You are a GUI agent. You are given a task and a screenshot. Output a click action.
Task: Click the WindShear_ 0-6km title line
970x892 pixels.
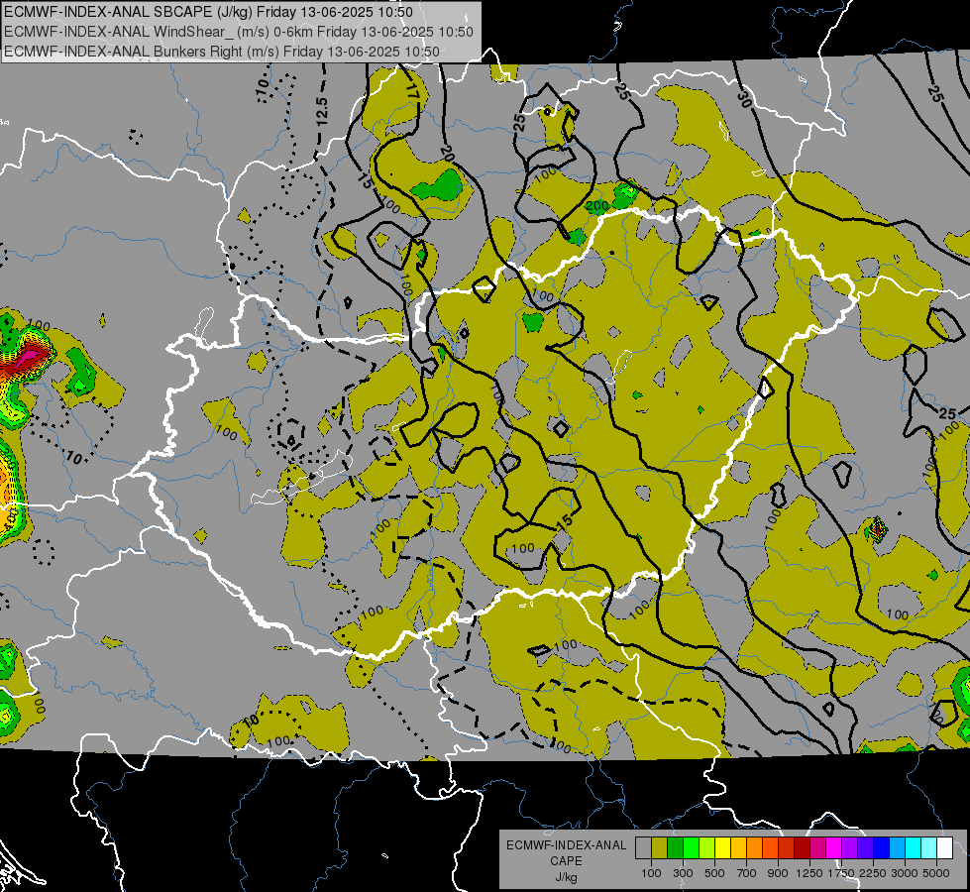pyautogui.click(x=238, y=32)
